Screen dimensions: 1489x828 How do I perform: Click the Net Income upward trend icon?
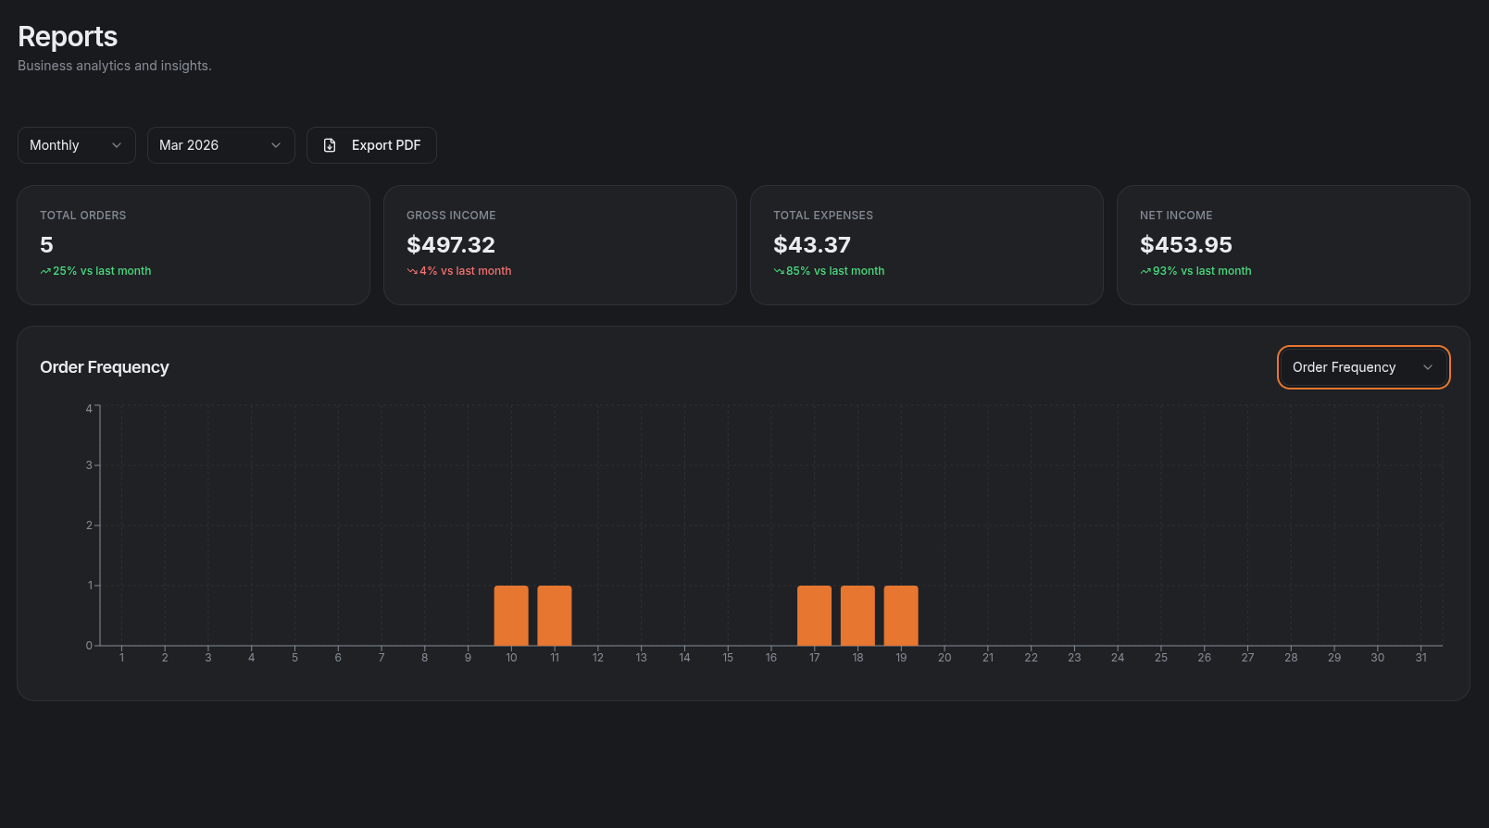[1145, 271]
